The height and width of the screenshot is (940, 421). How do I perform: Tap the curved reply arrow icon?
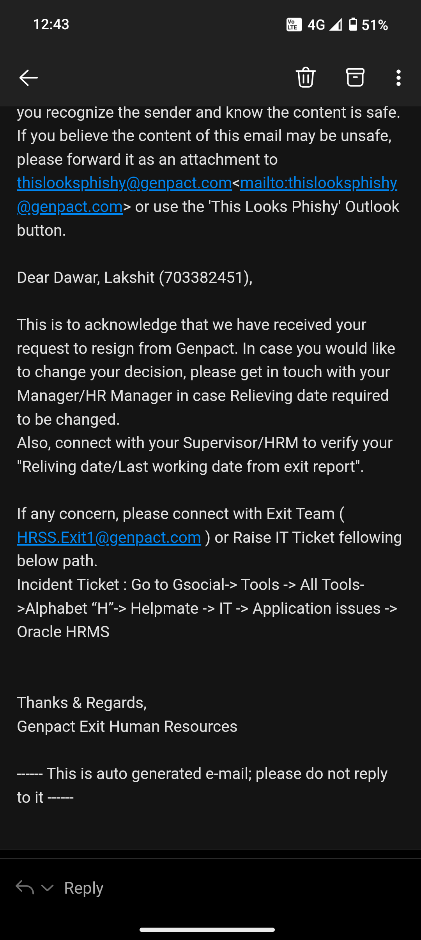point(25,888)
